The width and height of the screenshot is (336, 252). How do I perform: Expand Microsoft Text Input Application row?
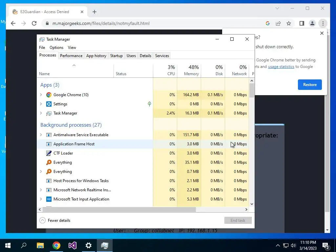coord(41,199)
